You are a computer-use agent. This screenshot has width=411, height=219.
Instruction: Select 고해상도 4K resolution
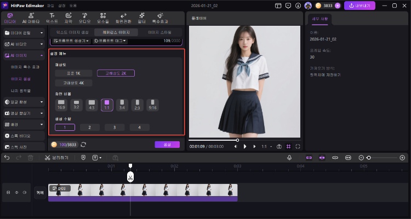[73, 83]
